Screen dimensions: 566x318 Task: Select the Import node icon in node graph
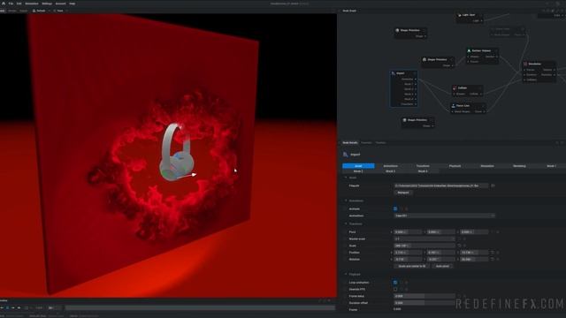393,73
